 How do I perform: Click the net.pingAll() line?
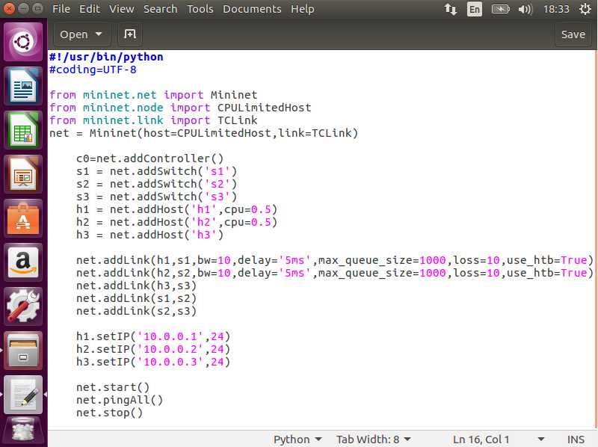point(120,400)
